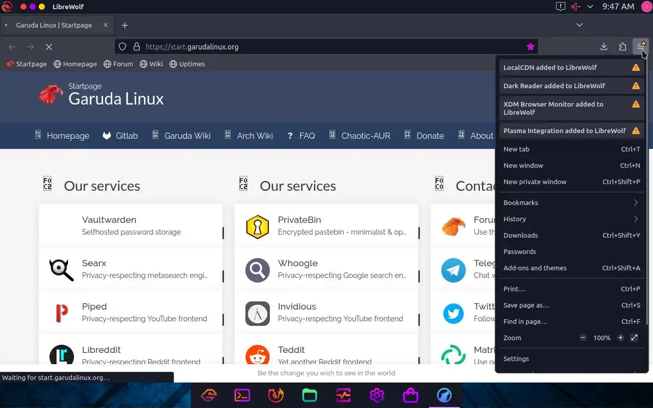The height and width of the screenshot is (408, 653).
Task: Click the PrivateBin keyhole icon
Action: coord(257,226)
